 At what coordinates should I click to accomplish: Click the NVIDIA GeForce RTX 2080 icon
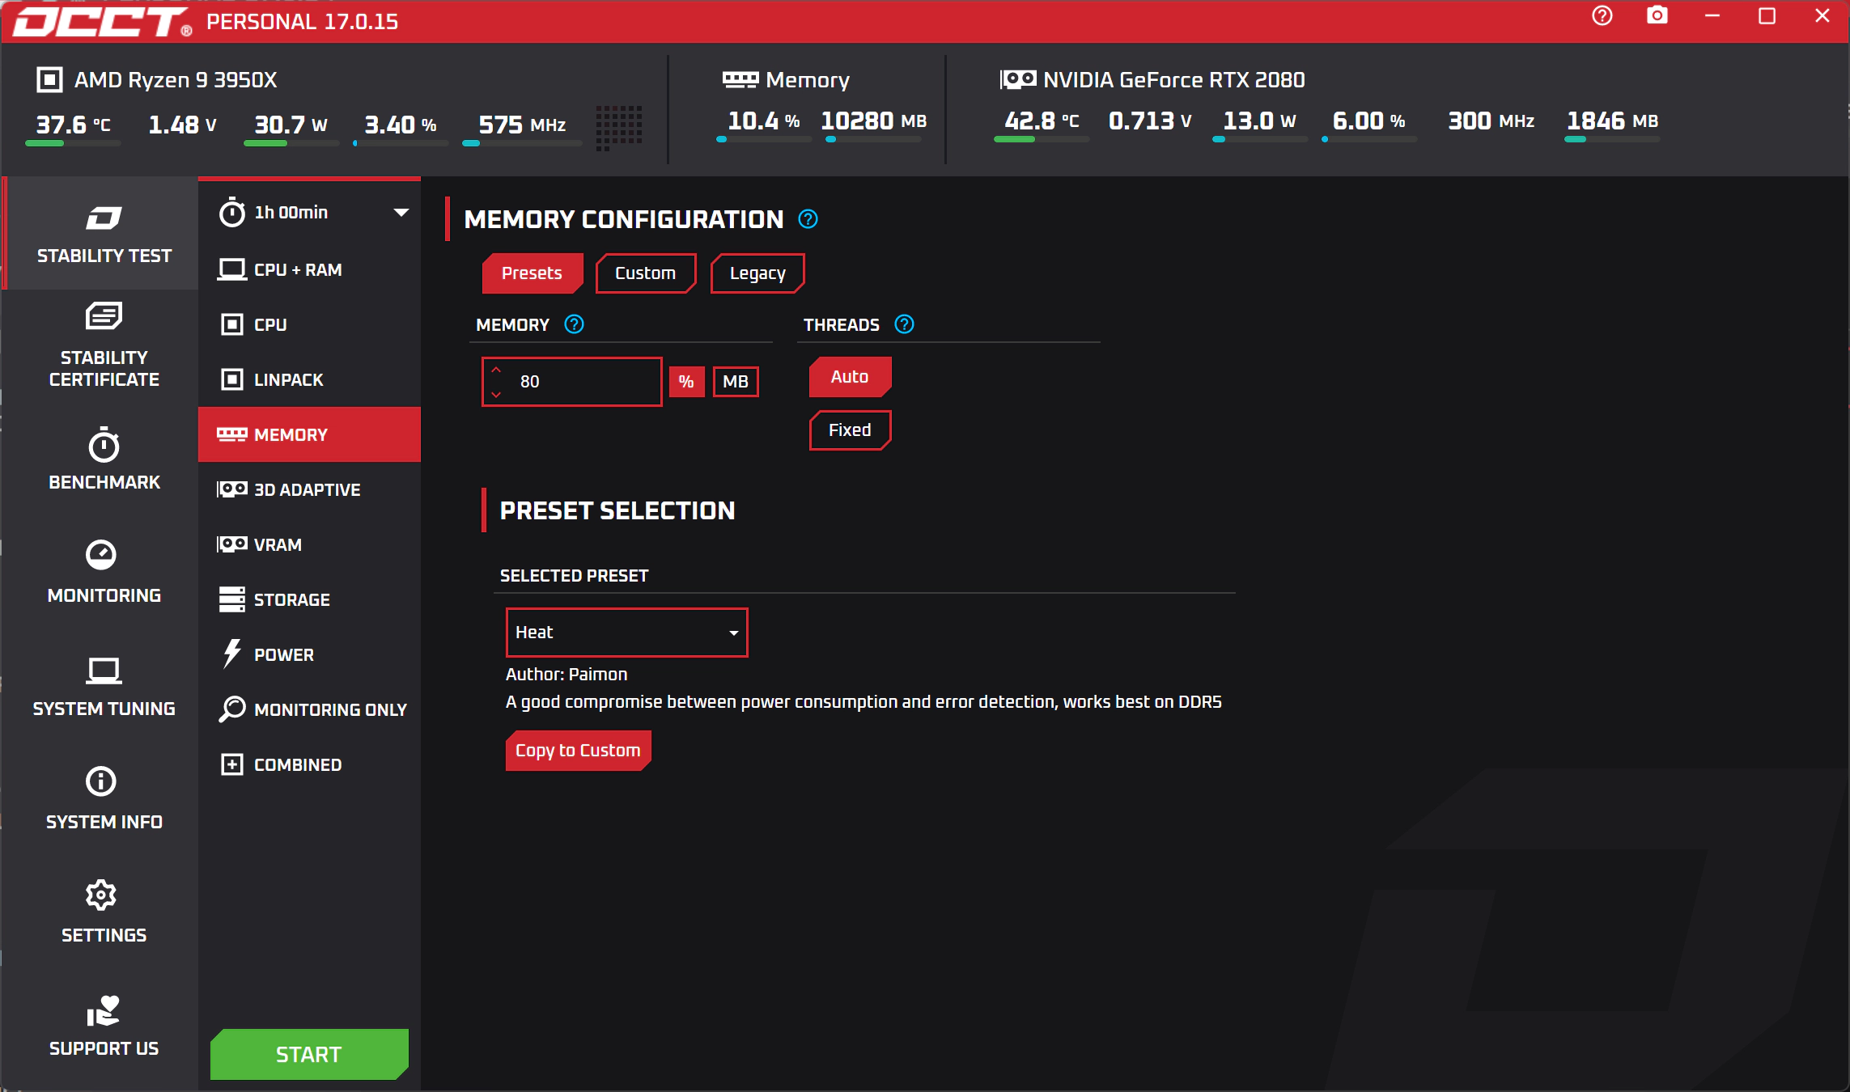tap(1018, 79)
